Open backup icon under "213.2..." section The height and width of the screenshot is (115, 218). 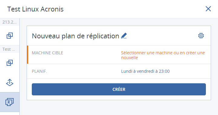[x=10, y=36]
